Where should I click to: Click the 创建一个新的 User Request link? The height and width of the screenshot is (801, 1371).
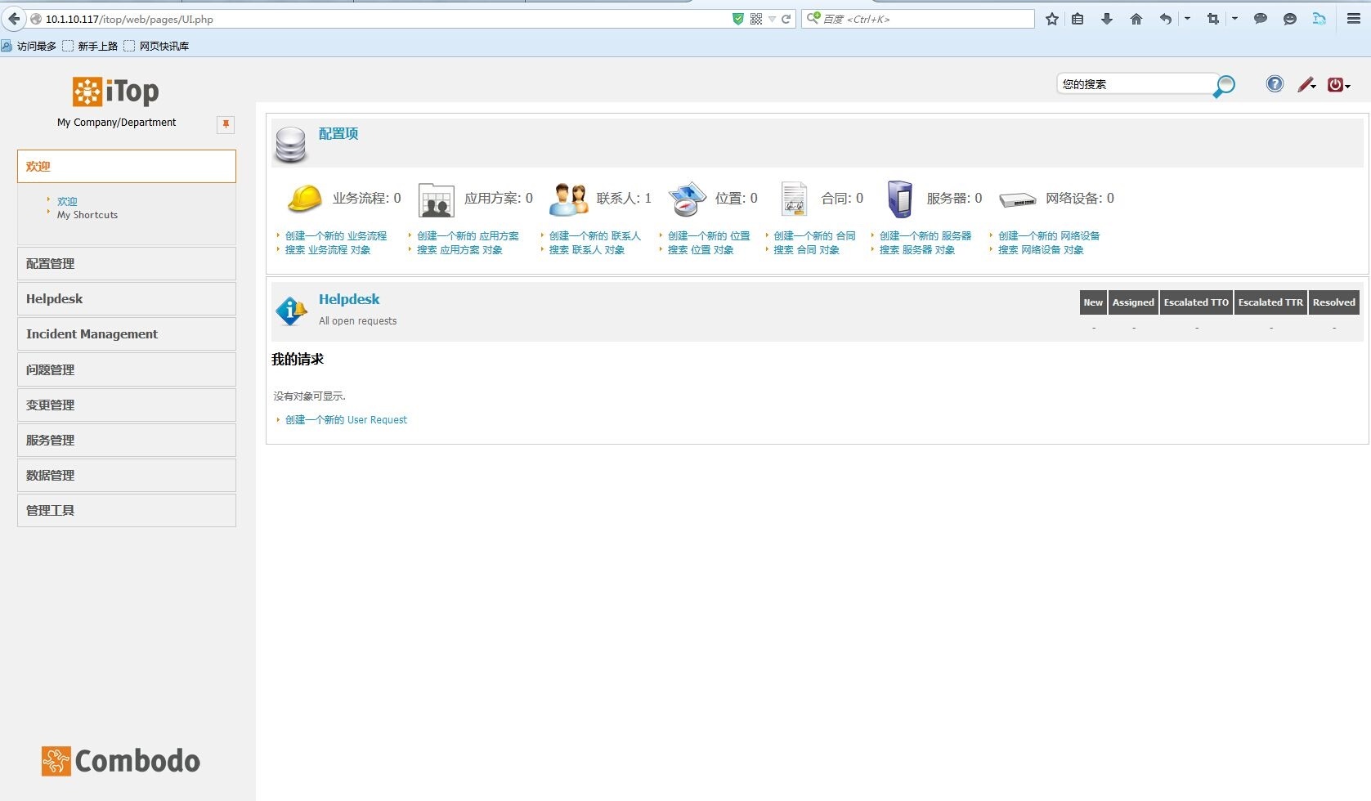coord(346,419)
